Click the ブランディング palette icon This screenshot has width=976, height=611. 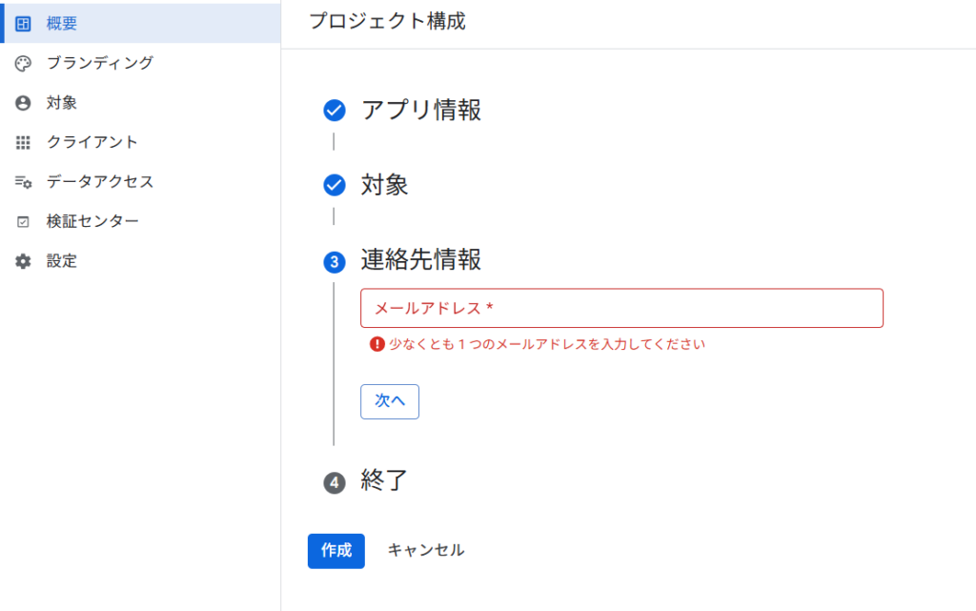point(24,63)
